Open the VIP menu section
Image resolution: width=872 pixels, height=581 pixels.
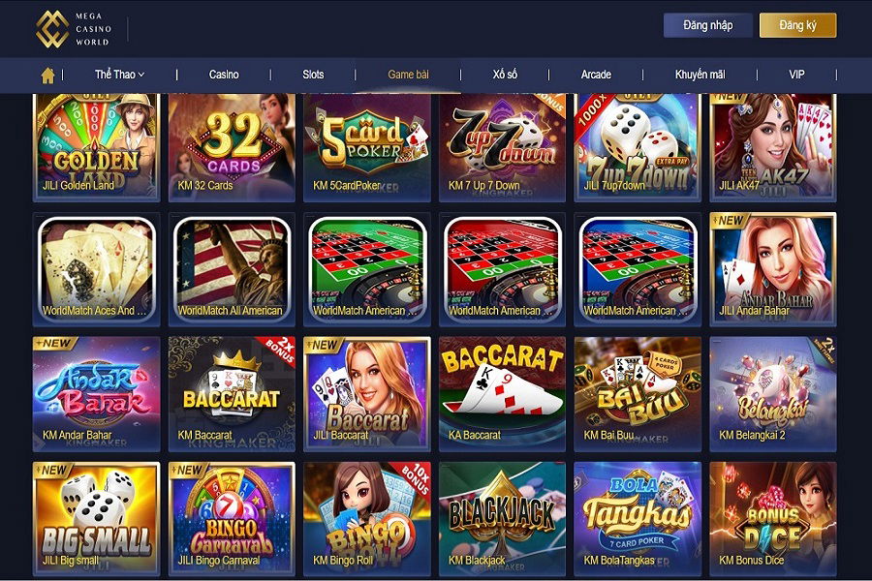796,75
